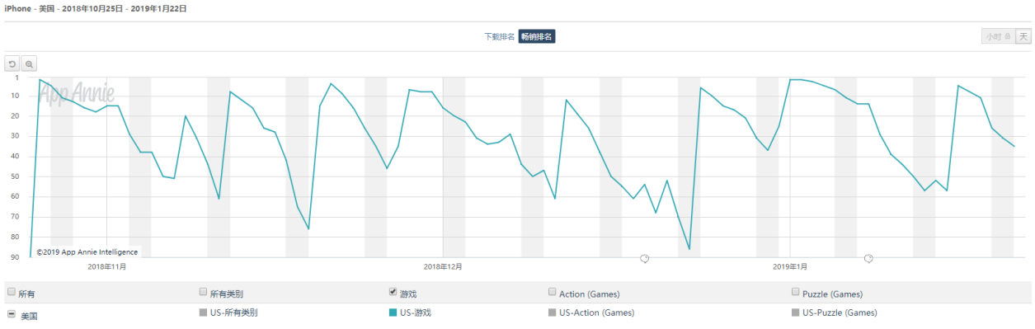Toggle the 所有 checkbox
This screenshot has height=329, width=1035.
tap(11, 292)
